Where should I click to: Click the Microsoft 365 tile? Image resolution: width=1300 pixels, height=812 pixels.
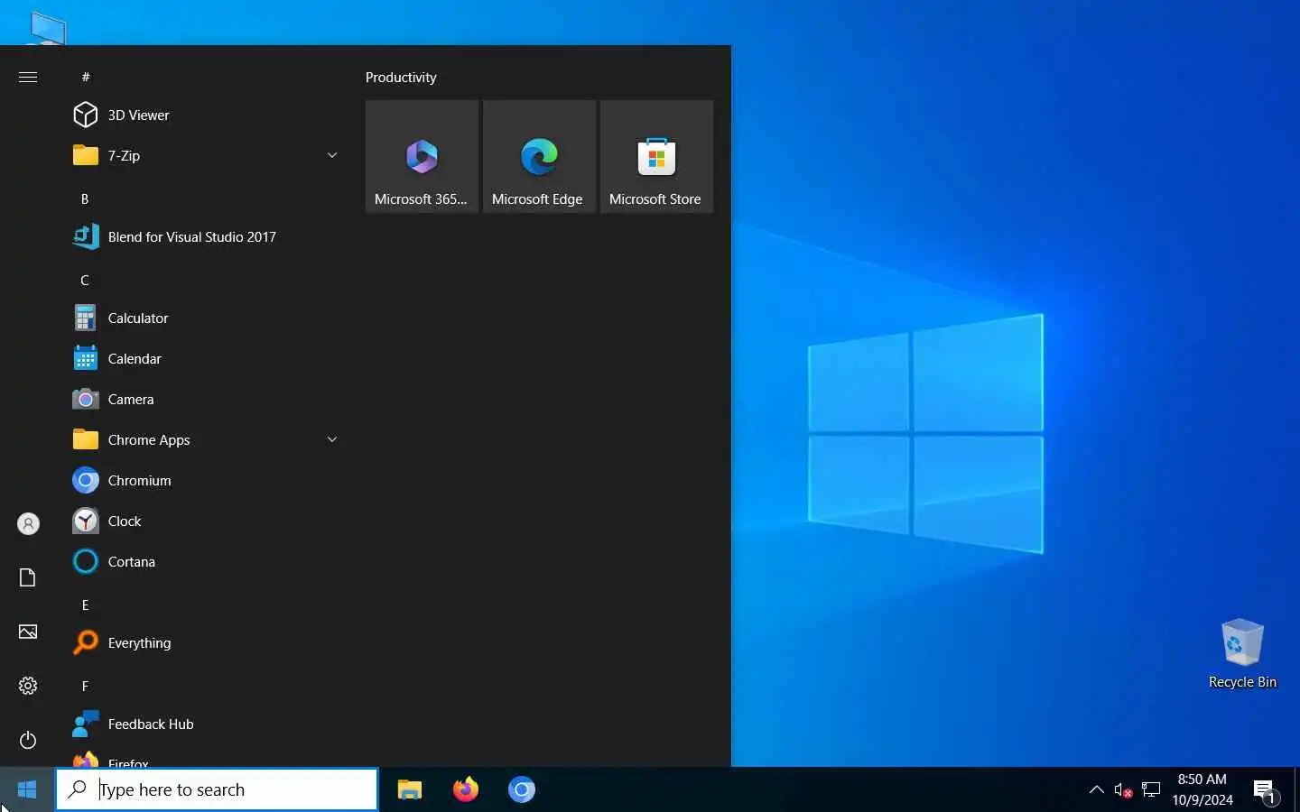[x=422, y=156]
